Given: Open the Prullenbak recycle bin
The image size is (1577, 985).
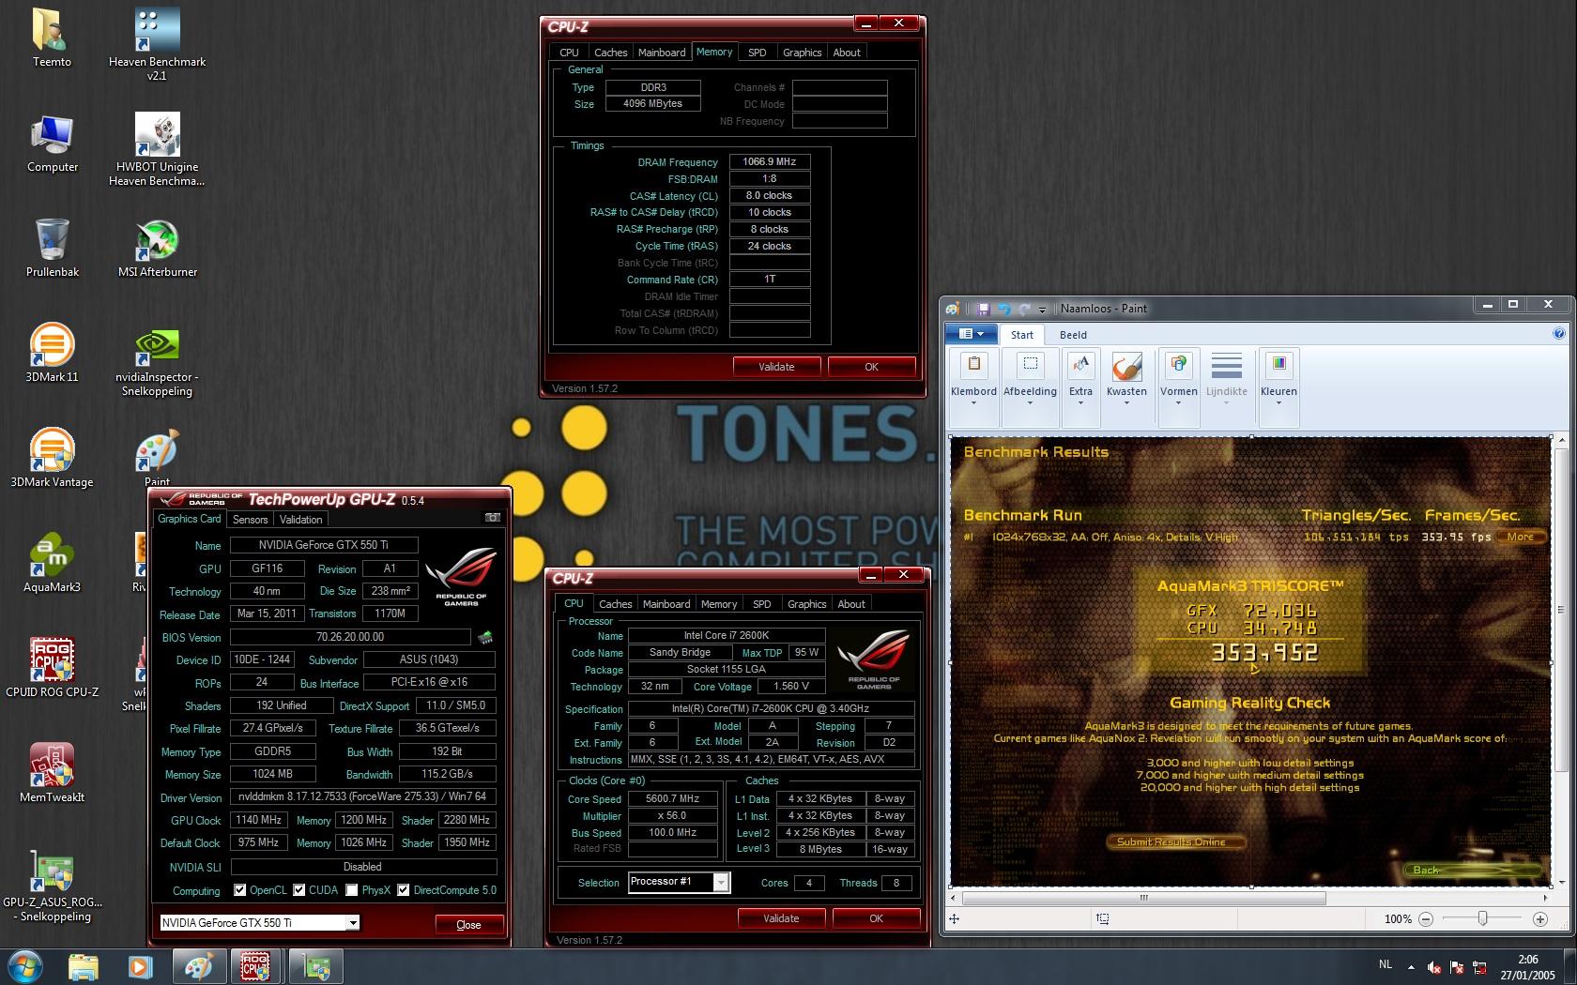Looking at the screenshot, I should (x=52, y=248).
